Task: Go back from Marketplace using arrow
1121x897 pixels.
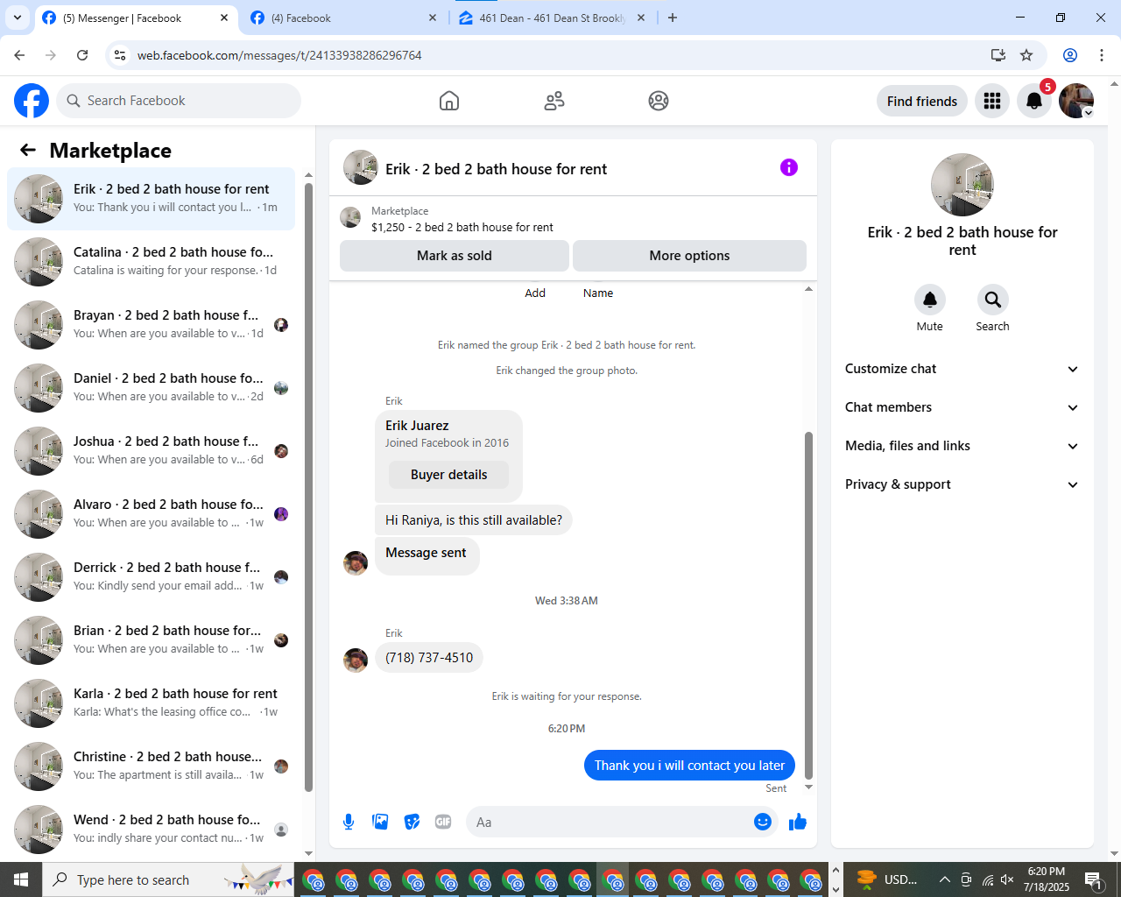Action: 28,150
